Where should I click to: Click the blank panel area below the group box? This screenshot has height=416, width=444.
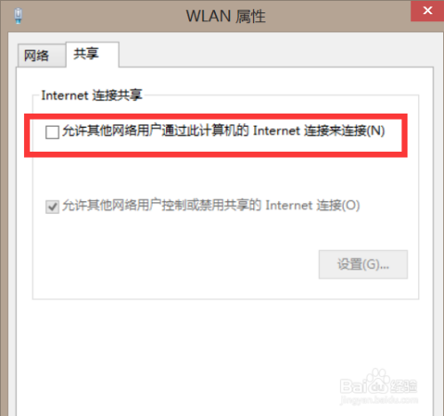[x=178, y=355]
